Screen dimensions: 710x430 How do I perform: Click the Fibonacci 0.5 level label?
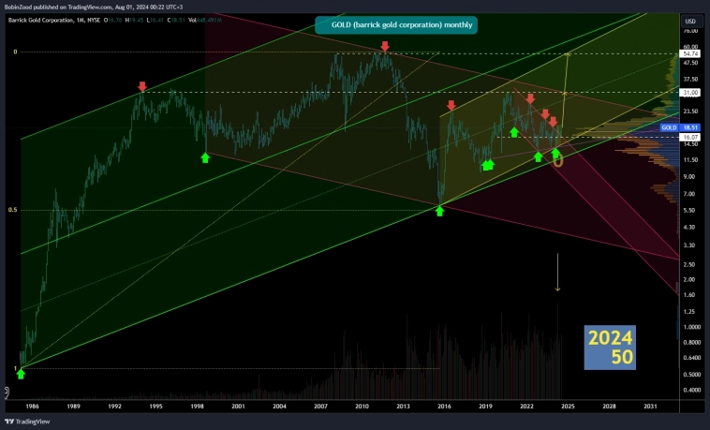(14, 210)
